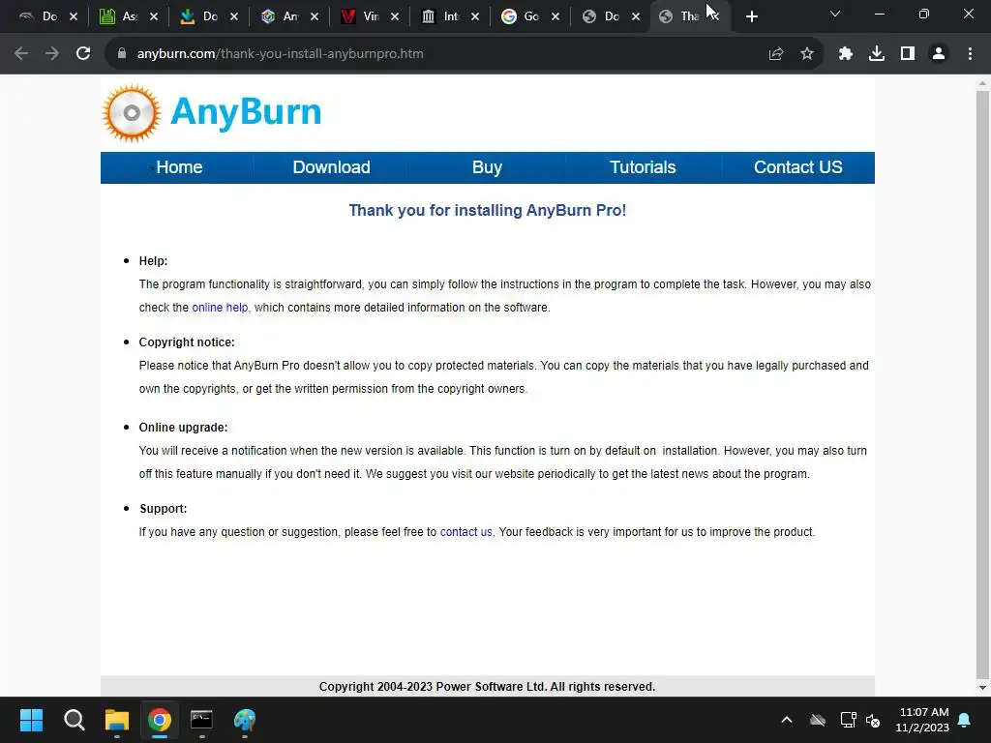View site info via the lock icon
The height and width of the screenshot is (743, 991).
[122, 54]
